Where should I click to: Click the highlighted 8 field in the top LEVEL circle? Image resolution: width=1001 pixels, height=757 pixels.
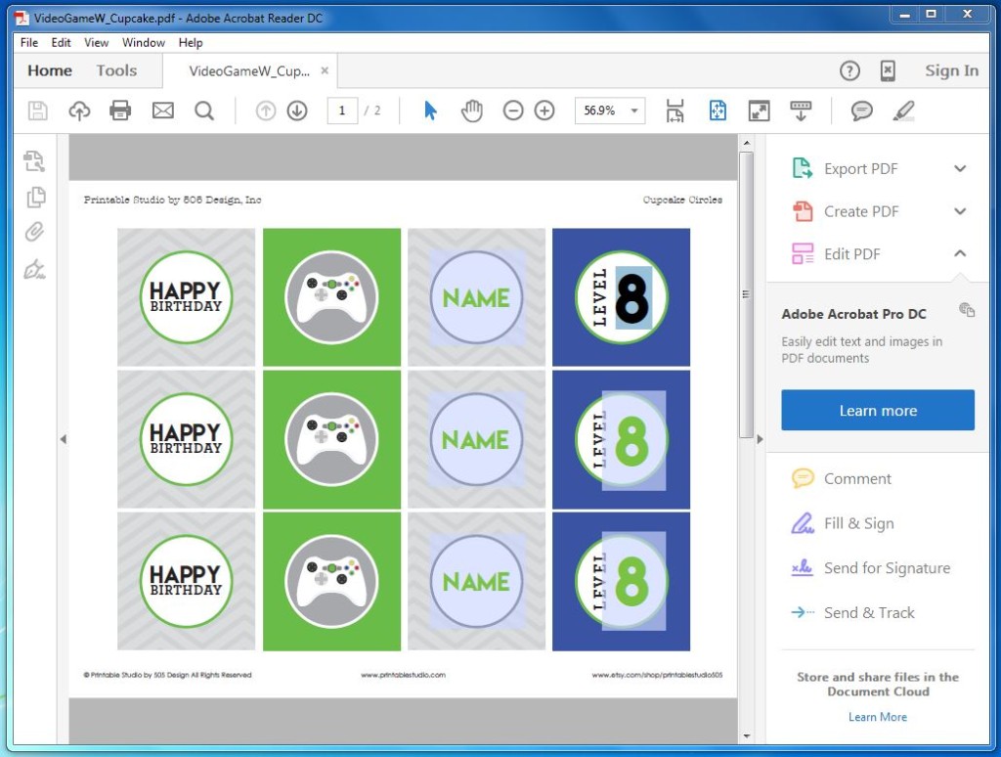click(633, 297)
